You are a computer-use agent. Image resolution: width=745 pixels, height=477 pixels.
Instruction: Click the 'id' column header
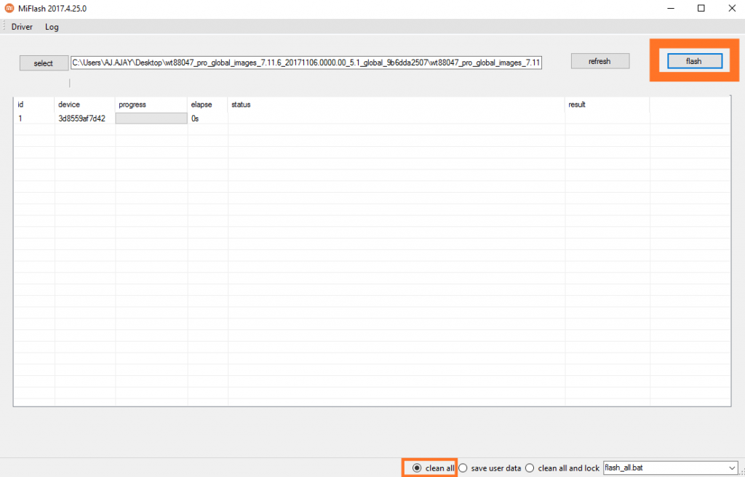coord(34,105)
